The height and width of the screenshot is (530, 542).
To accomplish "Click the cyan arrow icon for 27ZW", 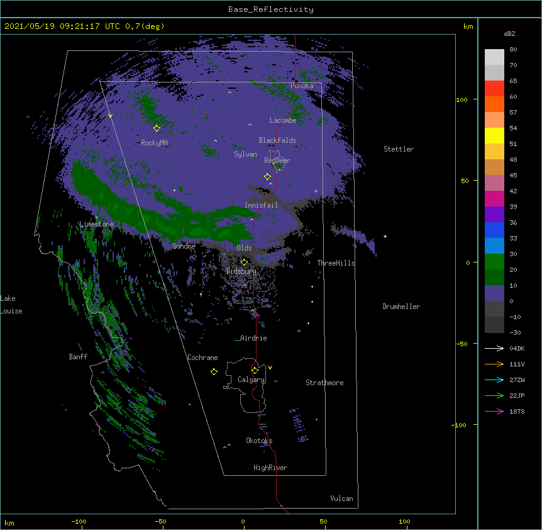I will click(494, 380).
